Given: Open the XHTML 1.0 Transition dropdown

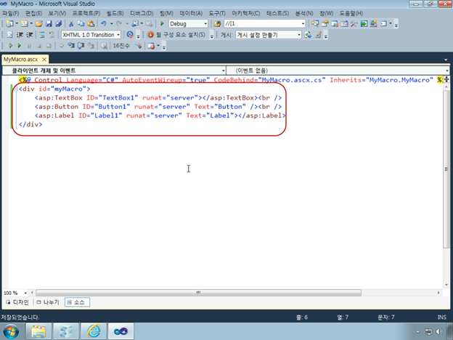Looking at the screenshot, I should pyautogui.click(x=91, y=35).
